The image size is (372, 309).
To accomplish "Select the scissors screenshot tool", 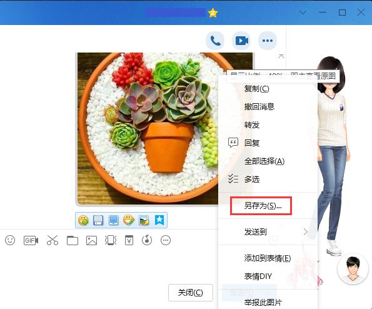I will (x=53, y=240).
